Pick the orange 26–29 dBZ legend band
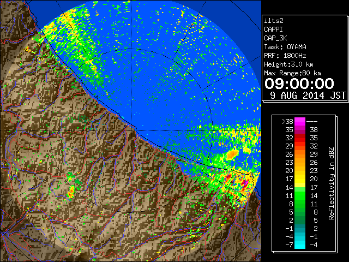 (x=300, y=154)
